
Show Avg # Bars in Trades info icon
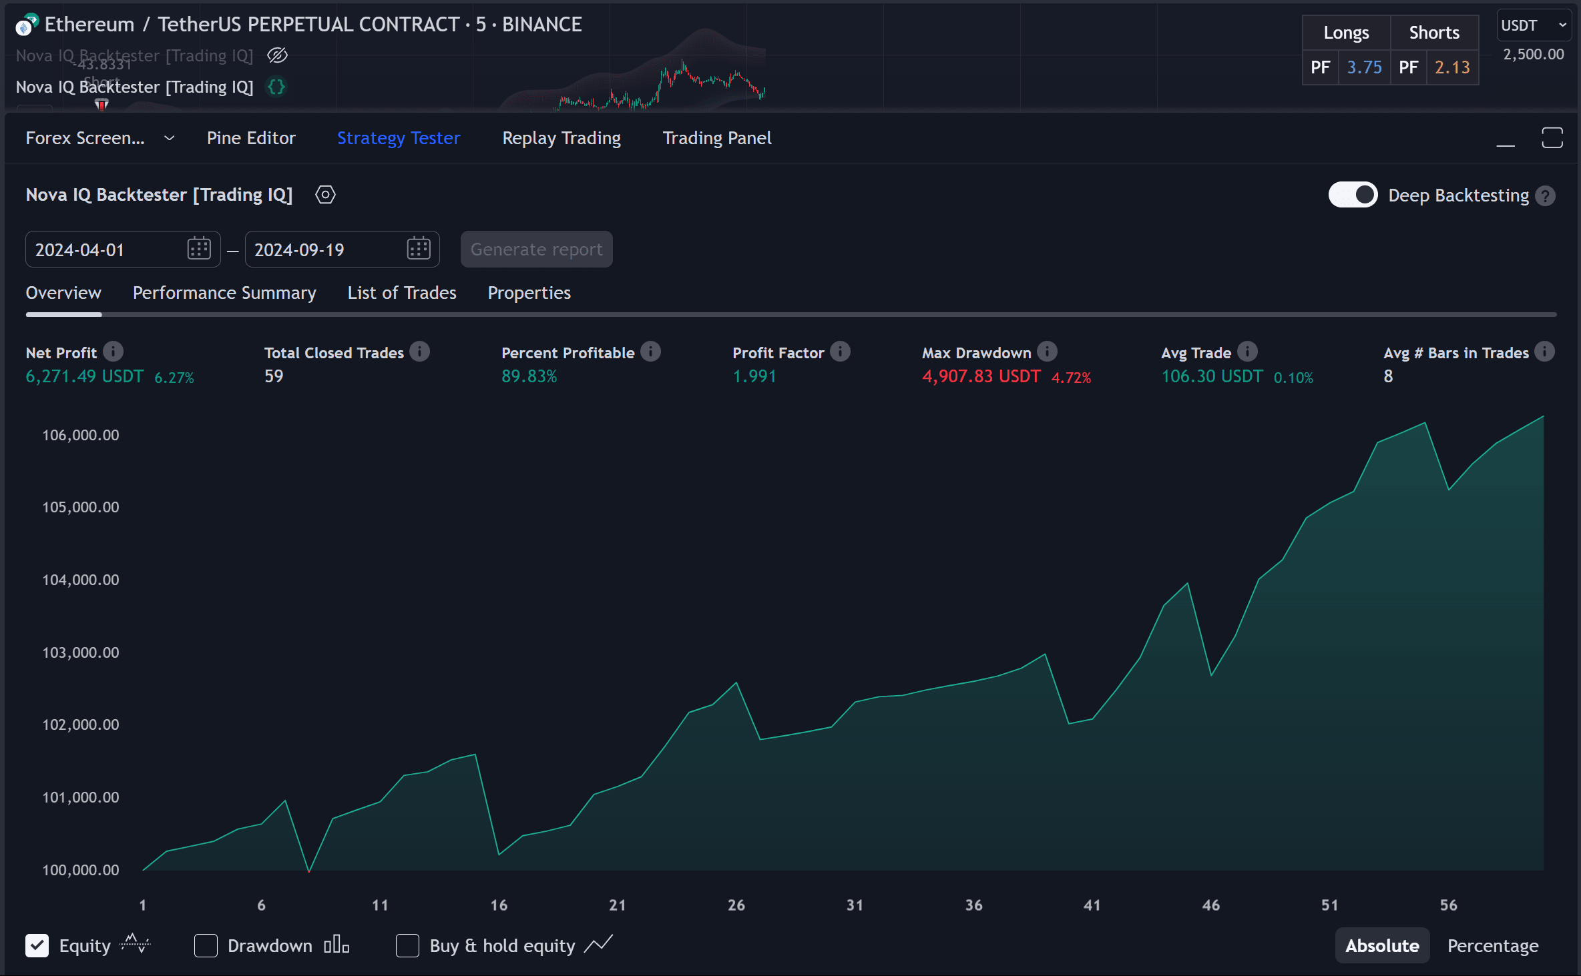1544,351
